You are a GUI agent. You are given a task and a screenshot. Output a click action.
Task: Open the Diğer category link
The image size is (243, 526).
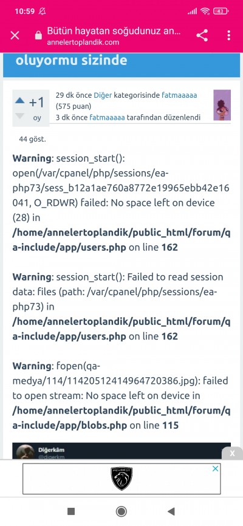point(103,95)
